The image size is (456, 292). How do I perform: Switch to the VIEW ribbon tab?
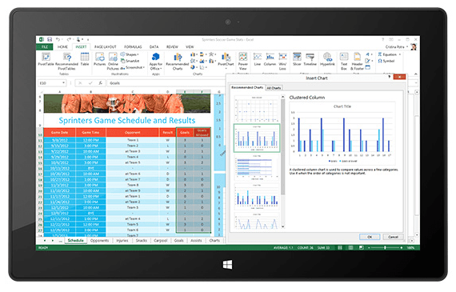coord(190,46)
